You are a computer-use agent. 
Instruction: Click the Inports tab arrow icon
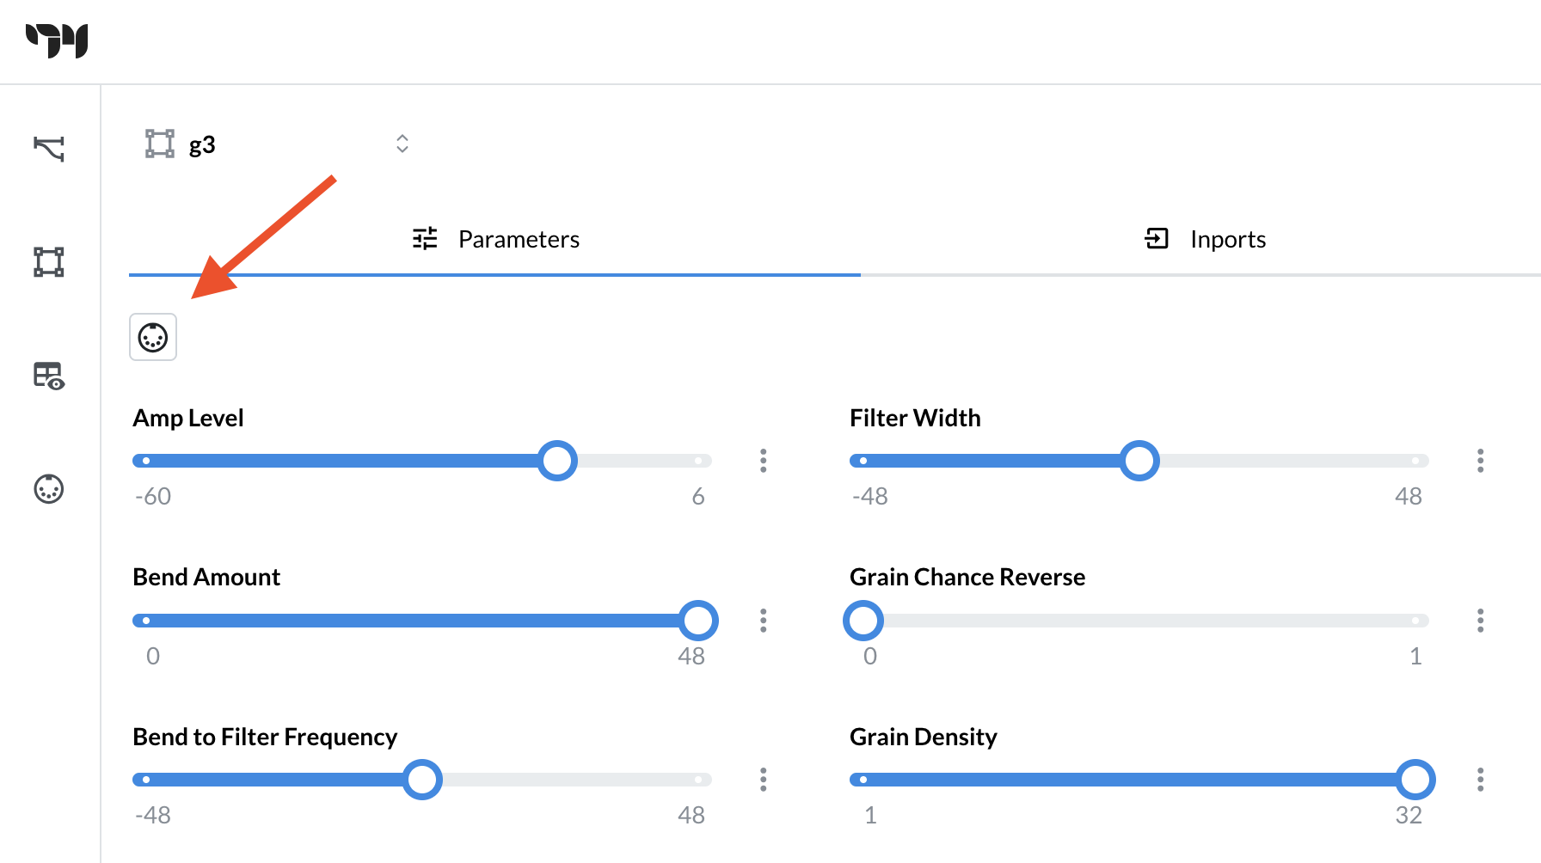pos(1157,238)
